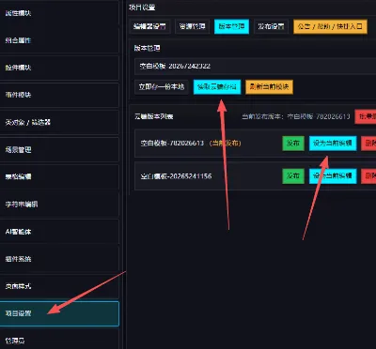The width and height of the screenshot is (376, 349).
Task: Click the cyan 拉取云端存档 button
Action: (x=217, y=86)
